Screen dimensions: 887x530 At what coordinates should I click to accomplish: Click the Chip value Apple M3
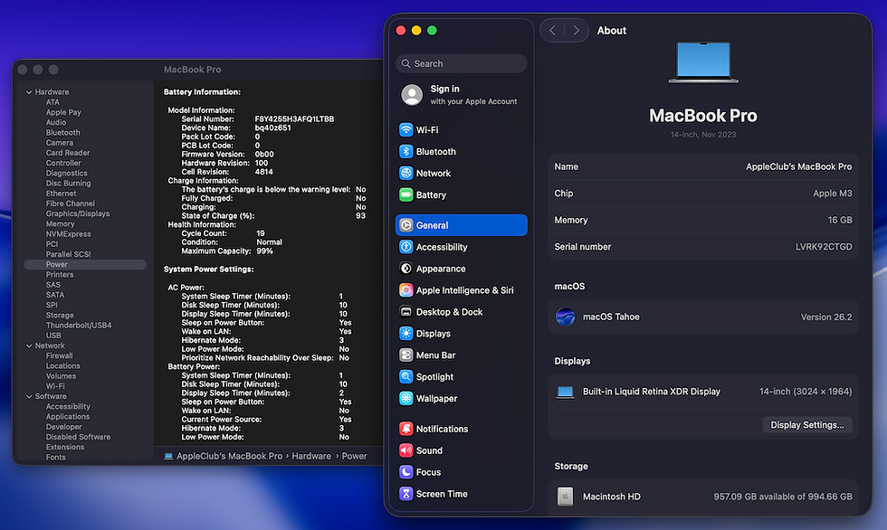pos(832,194)
